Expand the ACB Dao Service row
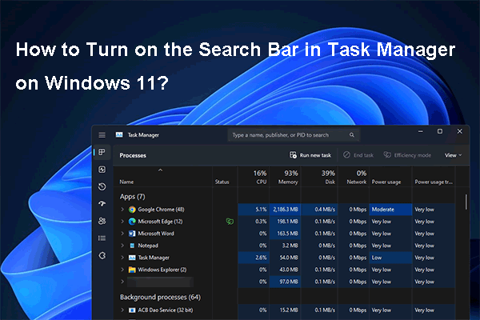480x320 pixels. (x=122, y=310)
